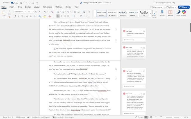This screenshot has height=119, width=191.
Task: Toggle Strikethrough formatting
Action: tap(27, 16)
